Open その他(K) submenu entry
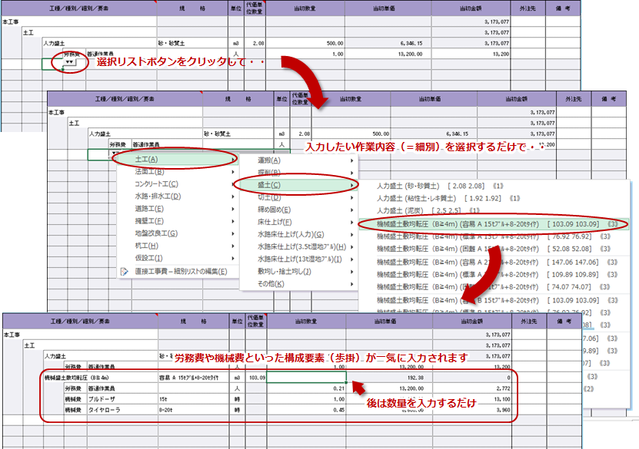 [298, 284]
